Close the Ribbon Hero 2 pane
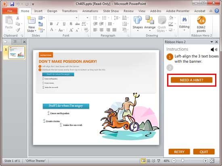 pyautogui.click(x=216, y=42)
